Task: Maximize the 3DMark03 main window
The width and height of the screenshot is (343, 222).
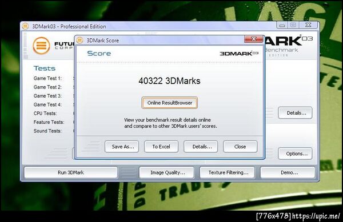Action: tap(293, 25)
